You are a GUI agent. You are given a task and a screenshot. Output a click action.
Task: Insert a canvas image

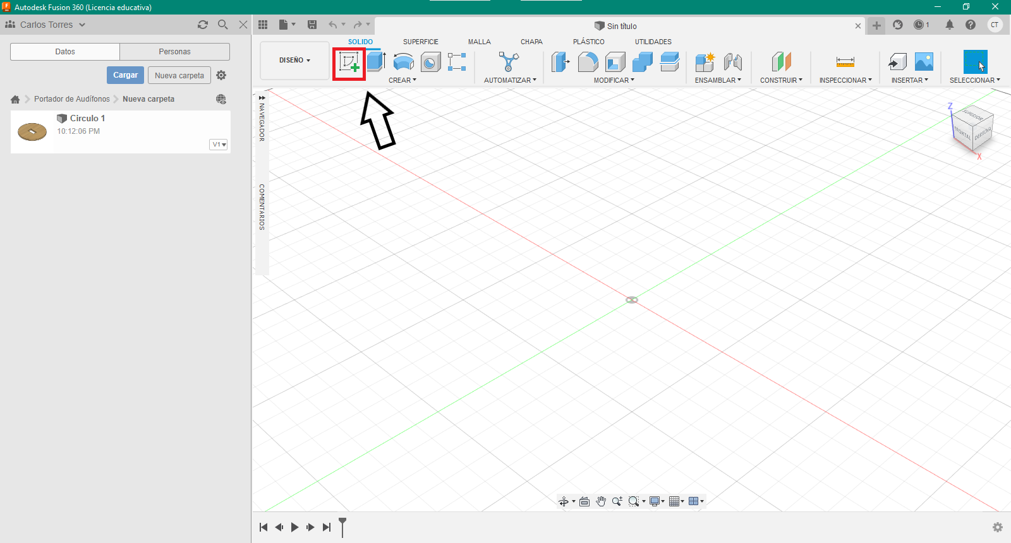click(x=924, y=62)
